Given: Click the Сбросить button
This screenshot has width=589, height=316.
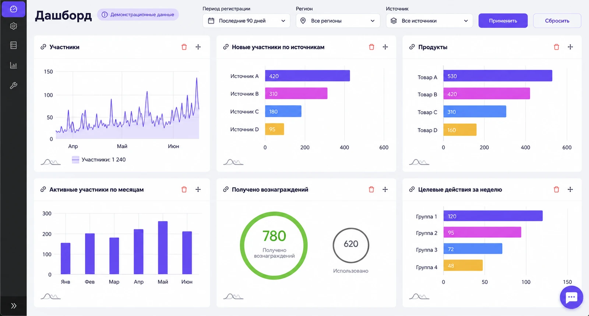Looking at the screenshot, I should 557,21.
